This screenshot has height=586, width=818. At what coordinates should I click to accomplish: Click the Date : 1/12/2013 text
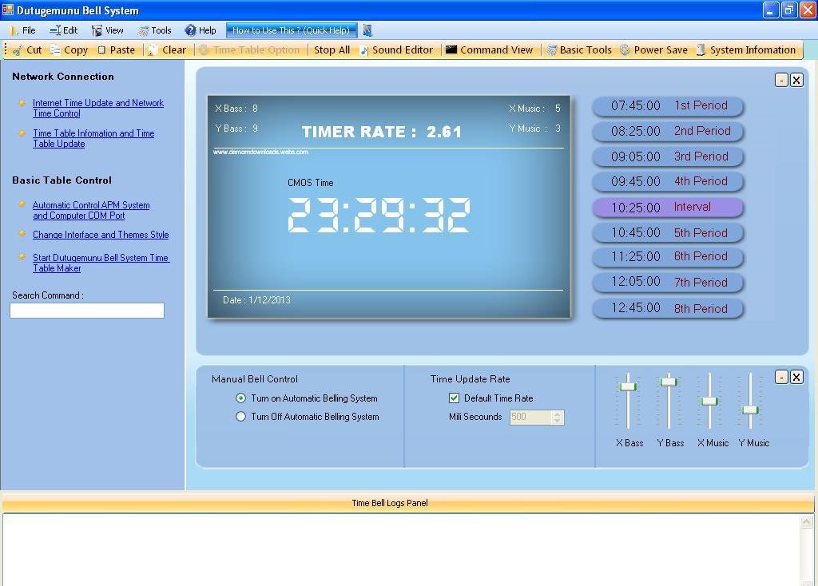tap(256, 300)
